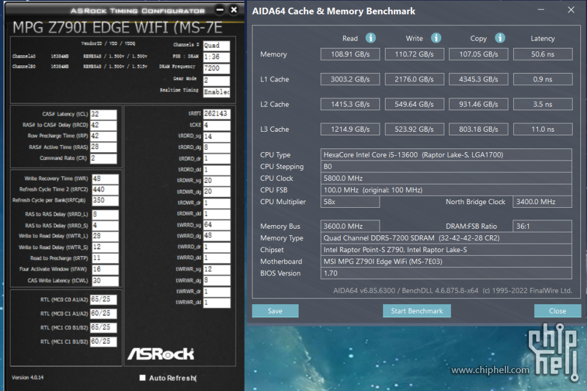This screenshot has width=587, height=391.
Task: Click the Motherboard field MSI MPG Z790I
Action: (446, 262)
